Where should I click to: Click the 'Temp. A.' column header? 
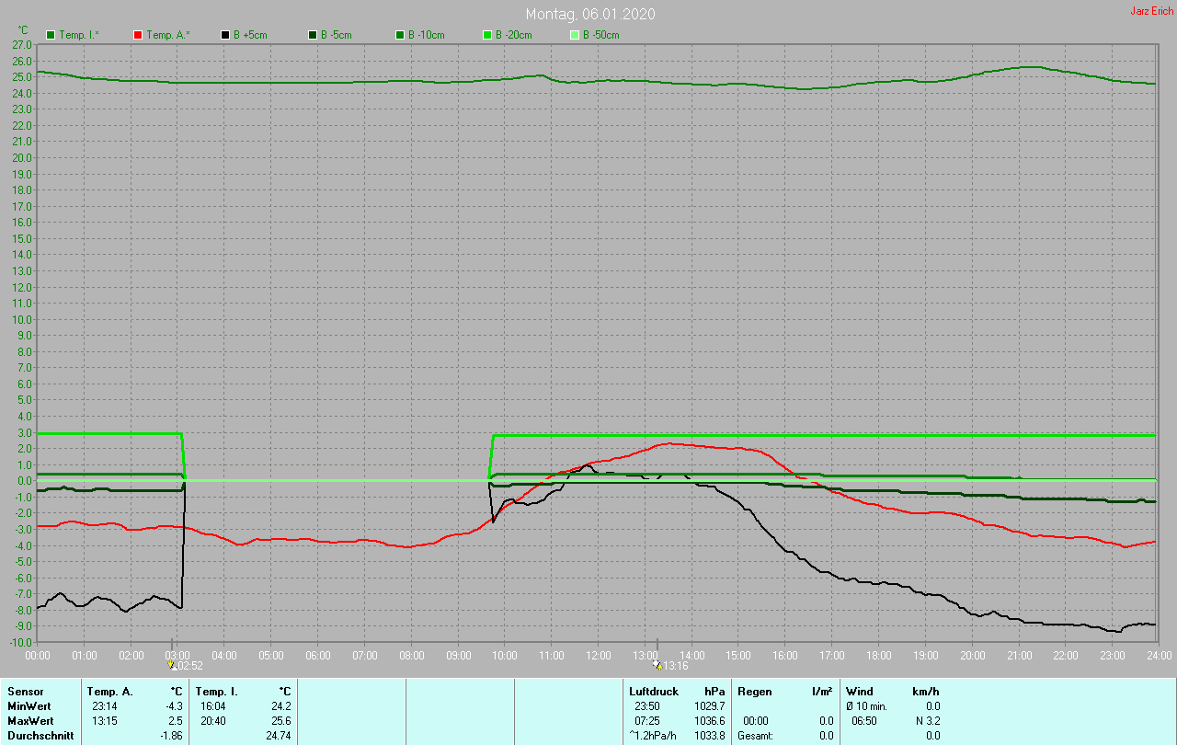pyautogui.click(x=109, y=691)
